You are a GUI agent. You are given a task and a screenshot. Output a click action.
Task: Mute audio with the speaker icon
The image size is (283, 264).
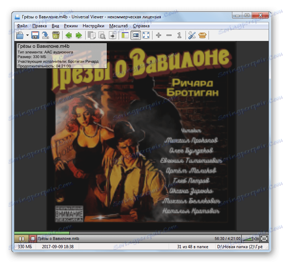256,239
